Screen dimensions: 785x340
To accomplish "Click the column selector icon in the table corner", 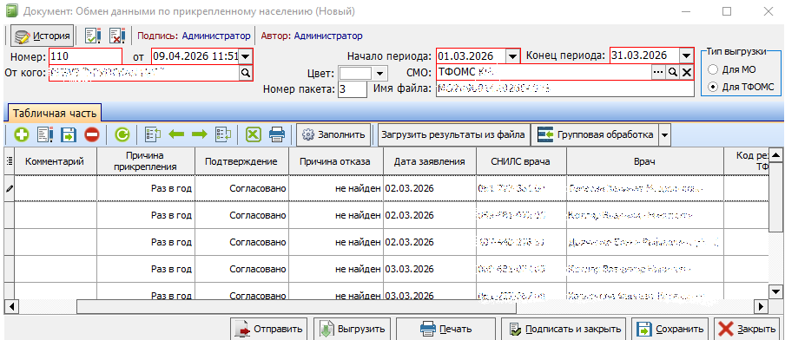I will (x=9, y=160).
